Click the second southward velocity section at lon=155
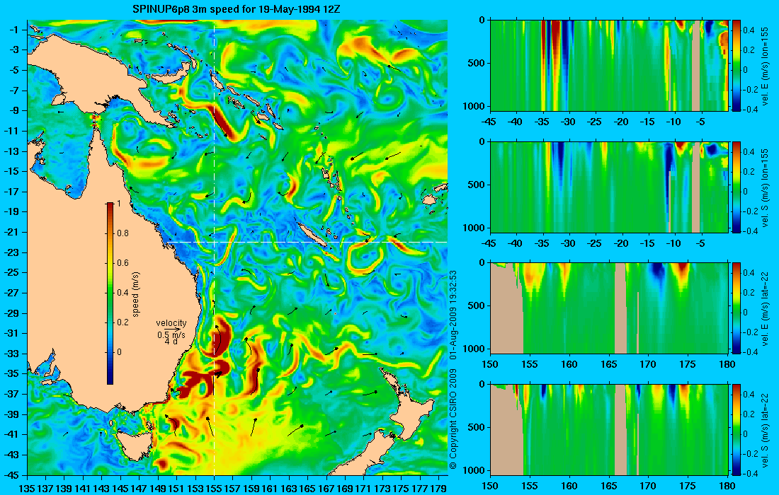Viewport: 779px width, 495px height. tap(610, 187)
